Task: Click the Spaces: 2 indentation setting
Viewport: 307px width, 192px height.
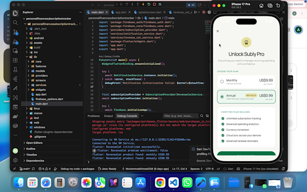Action: [x=196, y=169]
